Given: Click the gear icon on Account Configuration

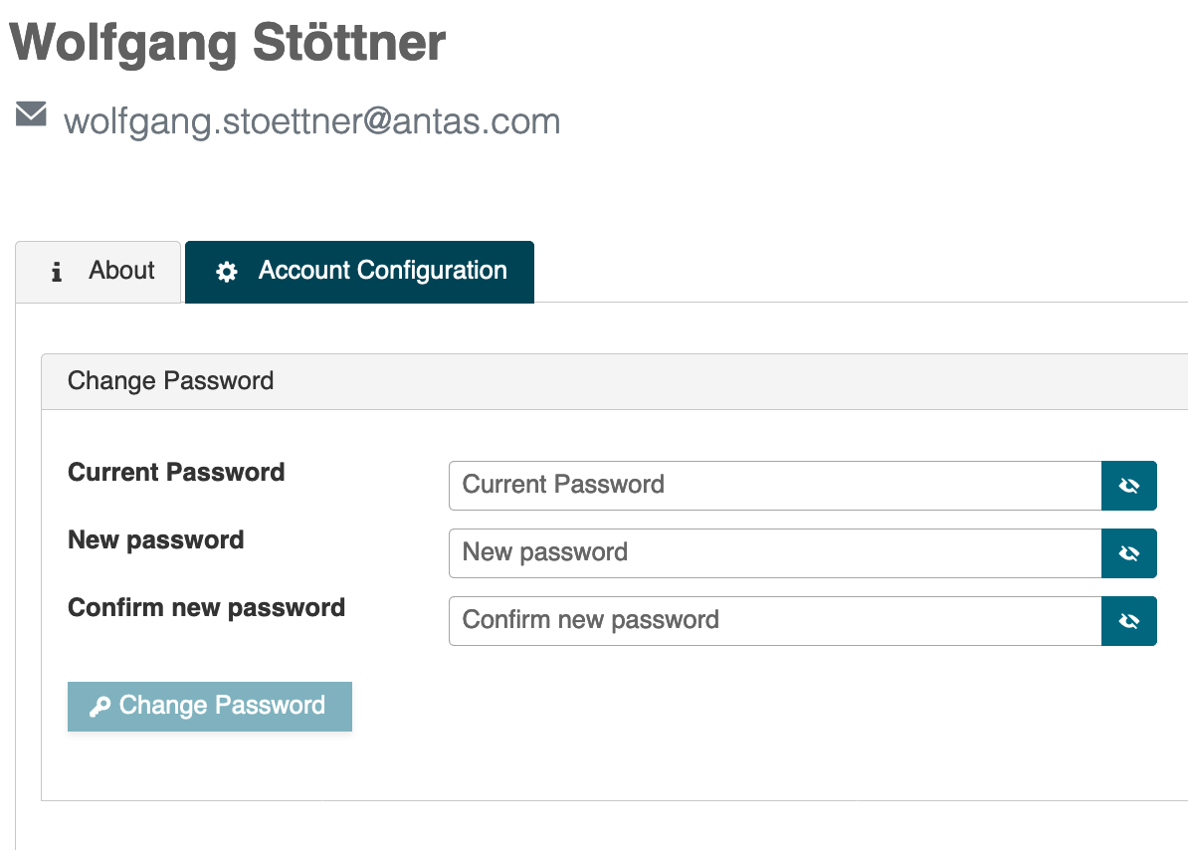Looking at the screenshot, I should tap(227, 272).
